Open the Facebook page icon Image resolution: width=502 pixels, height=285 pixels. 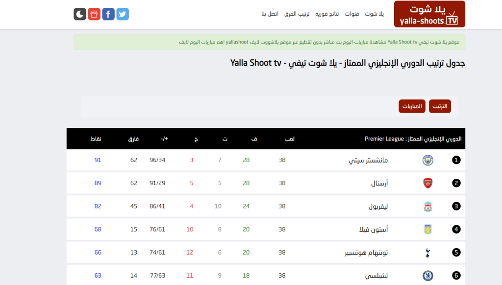point(108,14)
